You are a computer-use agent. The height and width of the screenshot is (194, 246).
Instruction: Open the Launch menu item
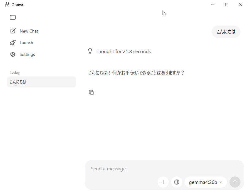26,43
